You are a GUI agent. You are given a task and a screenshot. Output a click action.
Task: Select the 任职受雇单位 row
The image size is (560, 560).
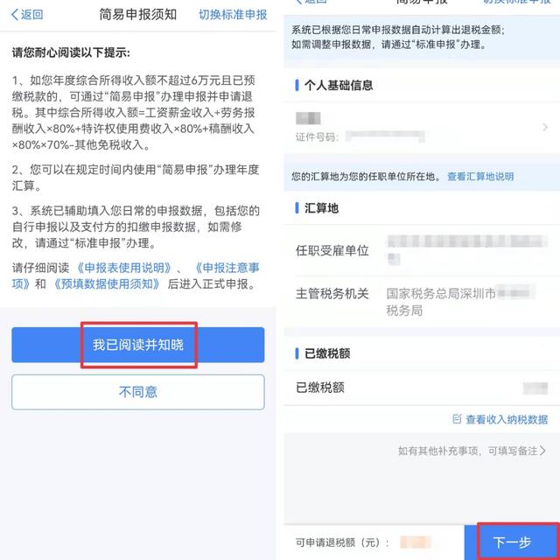pos(422,250)
